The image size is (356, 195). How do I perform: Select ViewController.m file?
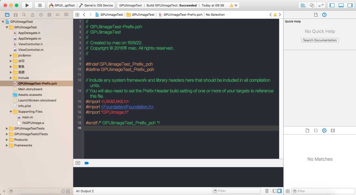click(31, 50)
